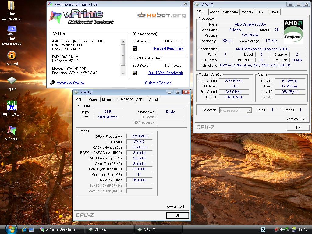This screenshot has height=234, width=312.
Task: Open the Advanced Settings link
Action: 71,83
